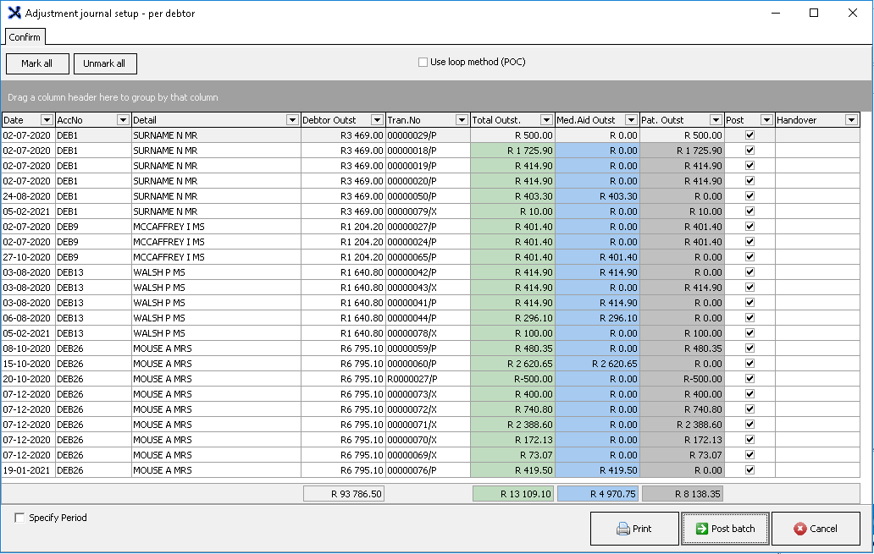
Task: Enable Use loop method (POC) checkbox
Action: pyautogui.click(x=423, y=62)
